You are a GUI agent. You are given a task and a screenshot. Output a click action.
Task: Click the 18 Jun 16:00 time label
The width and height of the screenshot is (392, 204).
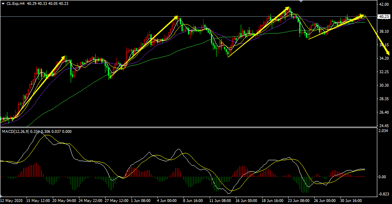point(273,201)
